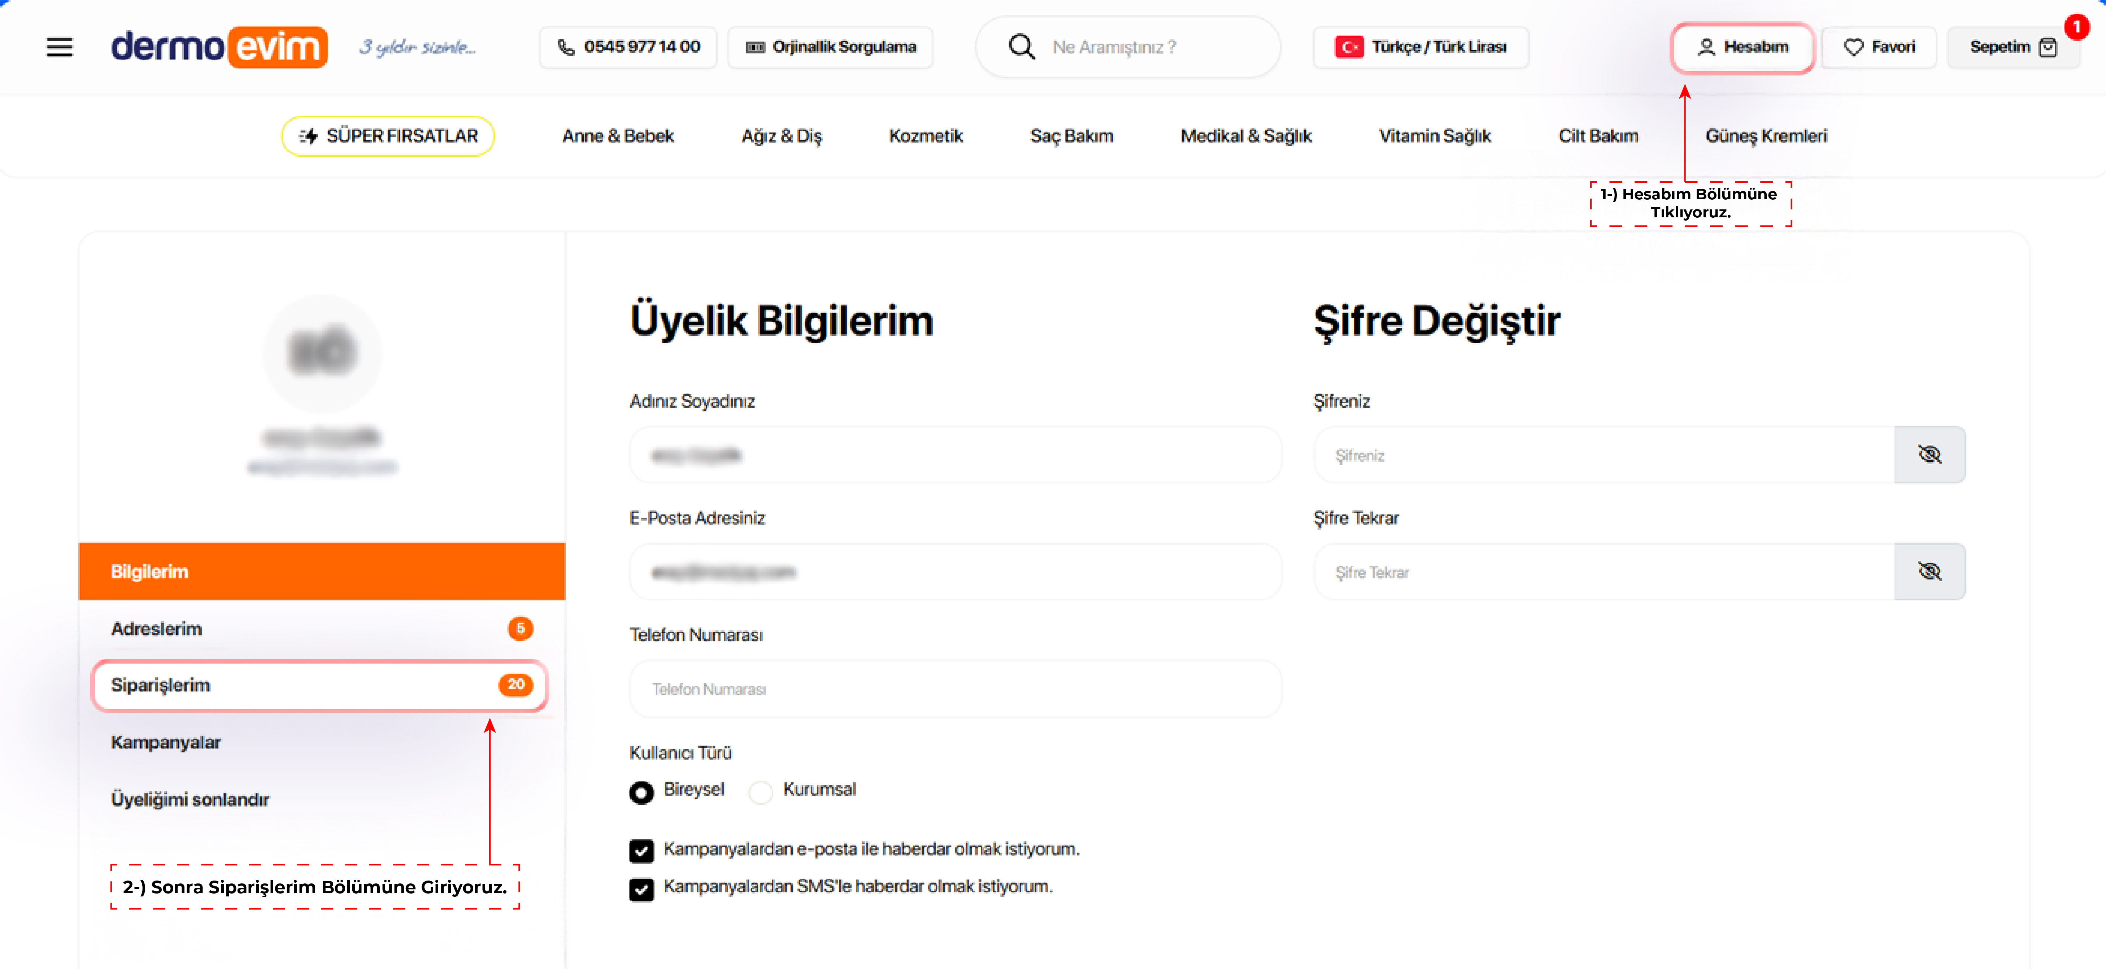Open Medikal & Sağlık category
This screenshot has height=969, width=2106.
[1246, 136]
